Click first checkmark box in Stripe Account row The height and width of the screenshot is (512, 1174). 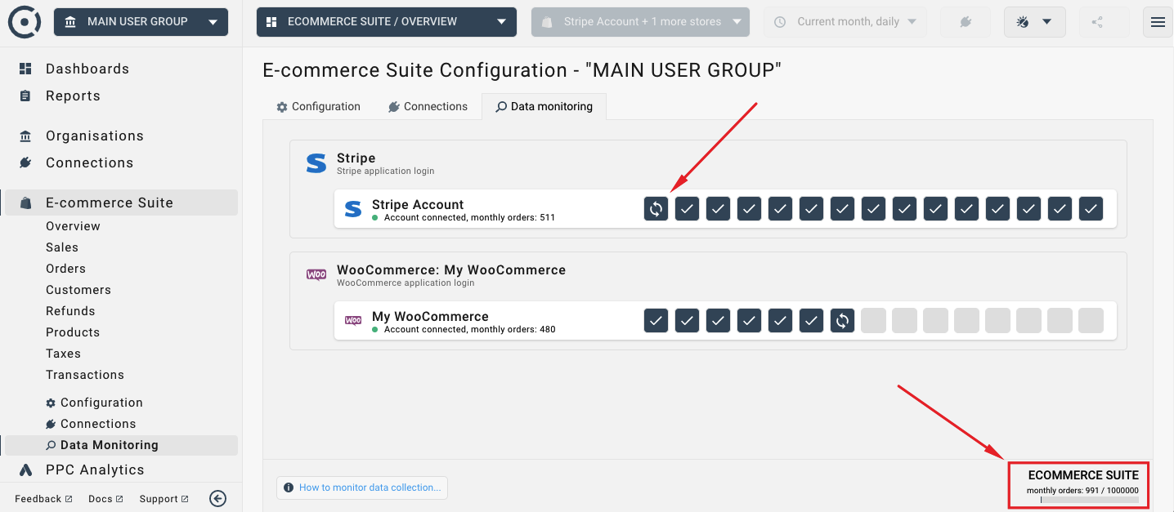pos(687,209)
